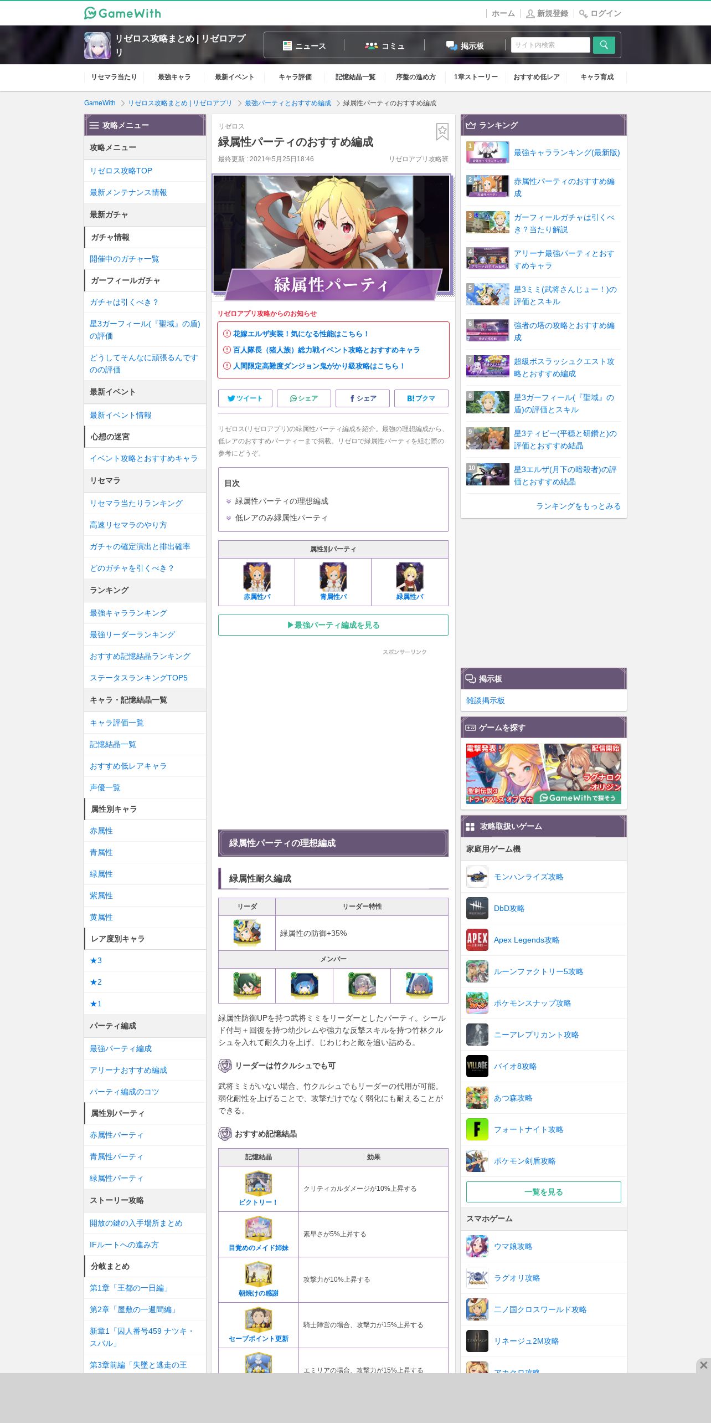Click the ポケモンスナップ攻略 icon

pyautogui.click(x=477, y=1003)
